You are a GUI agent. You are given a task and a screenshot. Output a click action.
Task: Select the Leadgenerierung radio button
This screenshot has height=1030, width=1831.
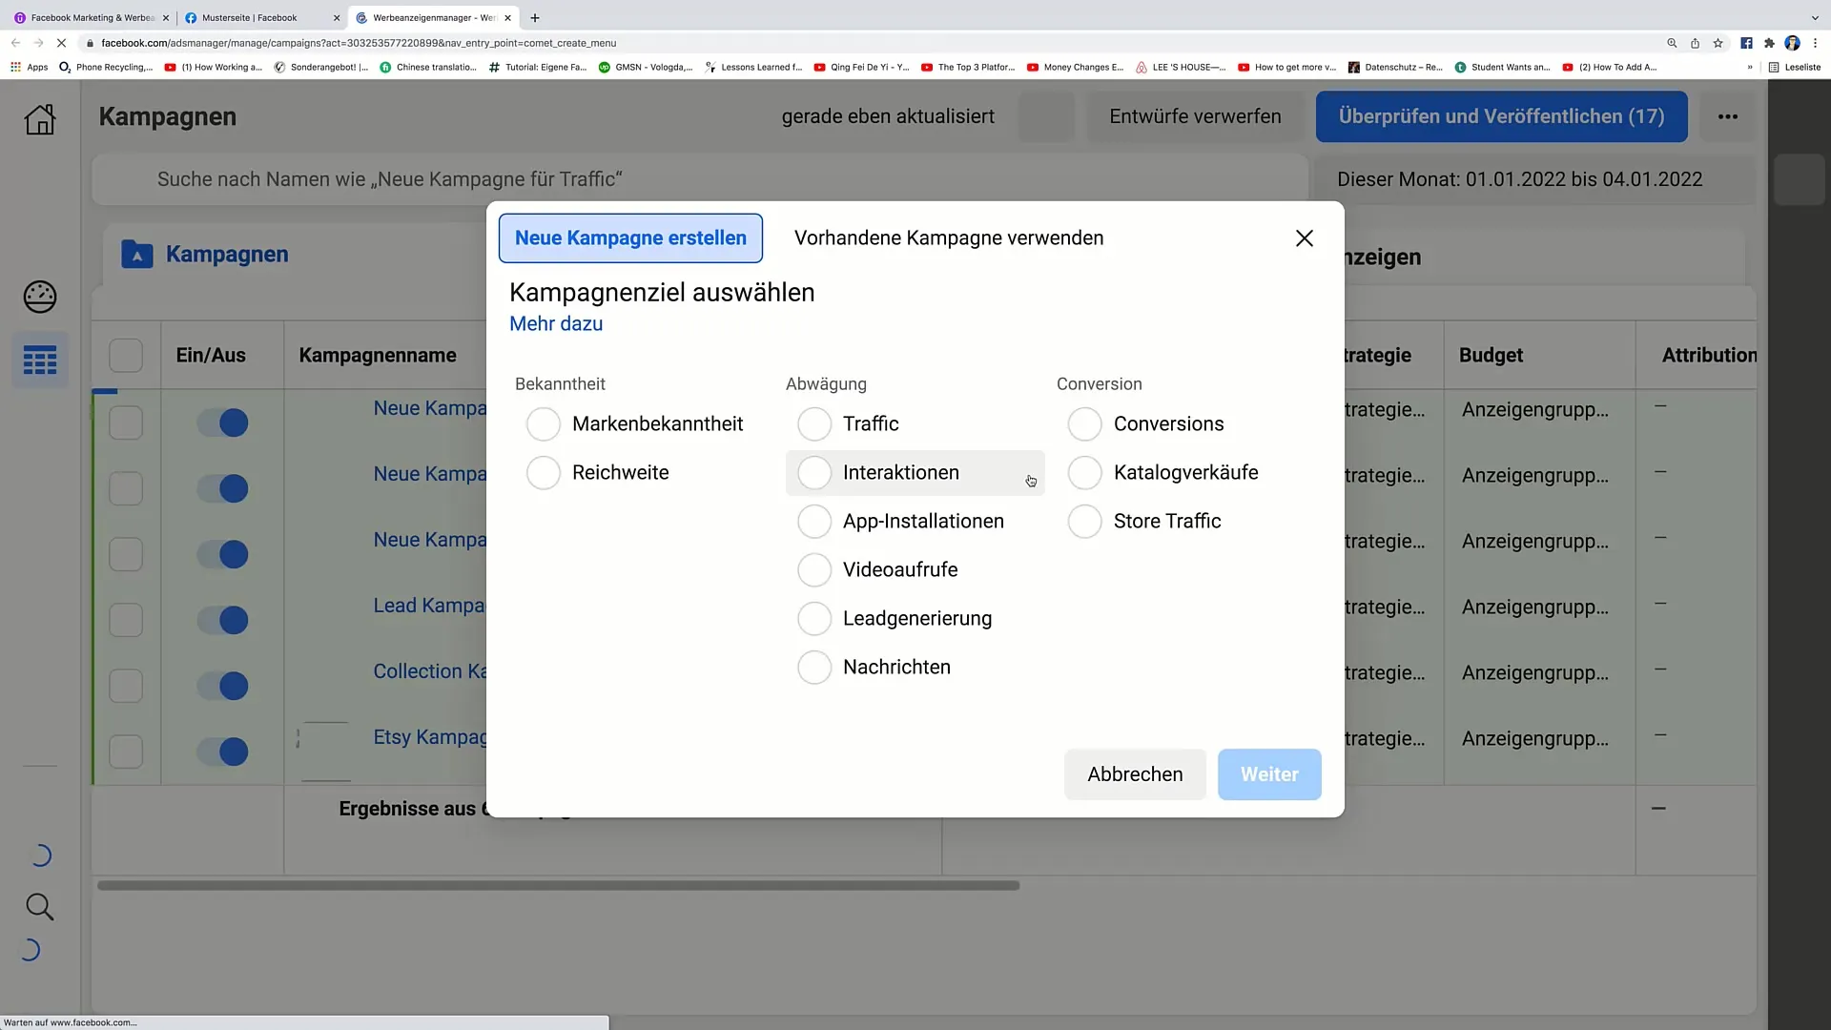(x=812, y=617)
